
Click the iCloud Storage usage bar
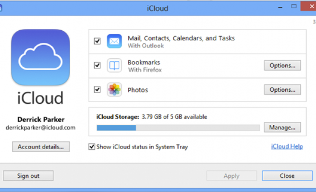click(x=178, y=128)
